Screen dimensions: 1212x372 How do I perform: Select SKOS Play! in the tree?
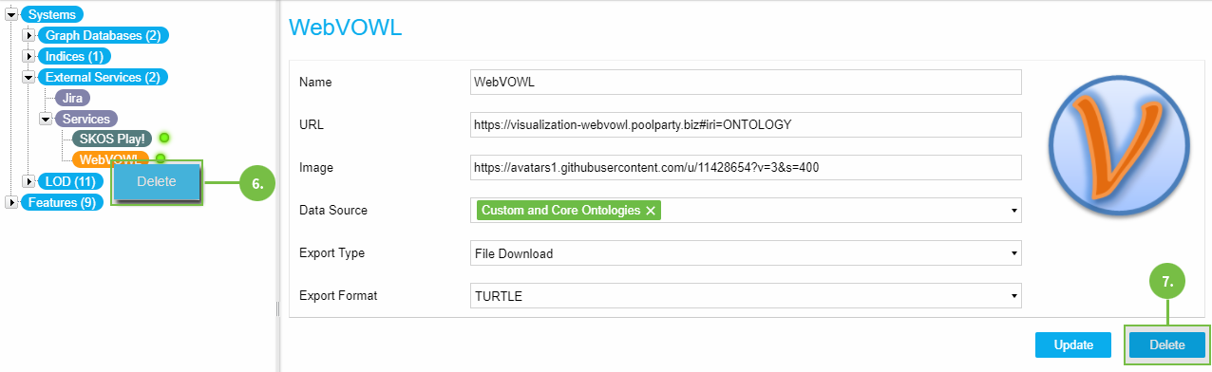point(112,139)
